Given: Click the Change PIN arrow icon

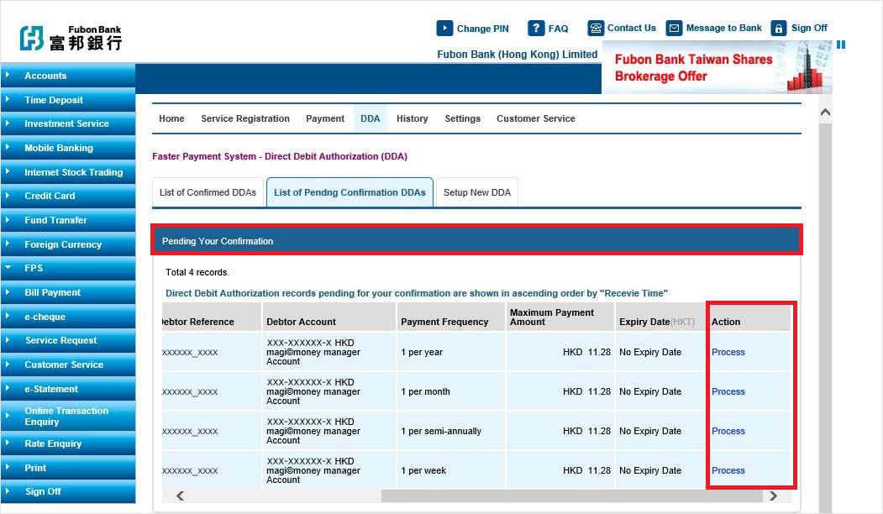Looking at the screenshot, I should 444,29.
